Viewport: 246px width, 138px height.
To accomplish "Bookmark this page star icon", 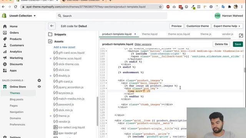I will (x=160, y=7).
